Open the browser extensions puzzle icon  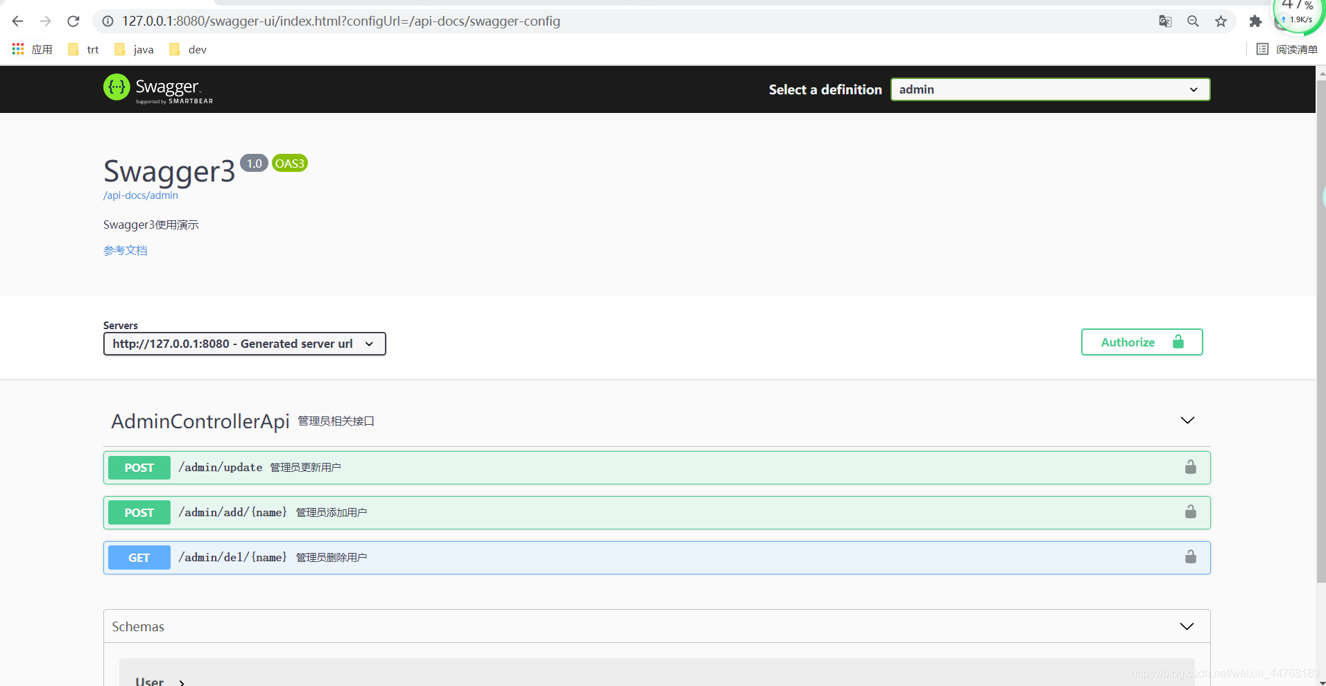[x=1256, y=21]
